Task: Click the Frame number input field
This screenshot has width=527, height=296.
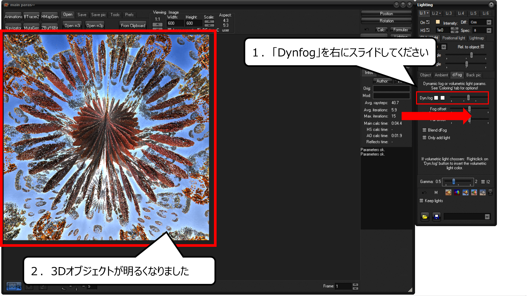Action: click(x=343, y=286)
